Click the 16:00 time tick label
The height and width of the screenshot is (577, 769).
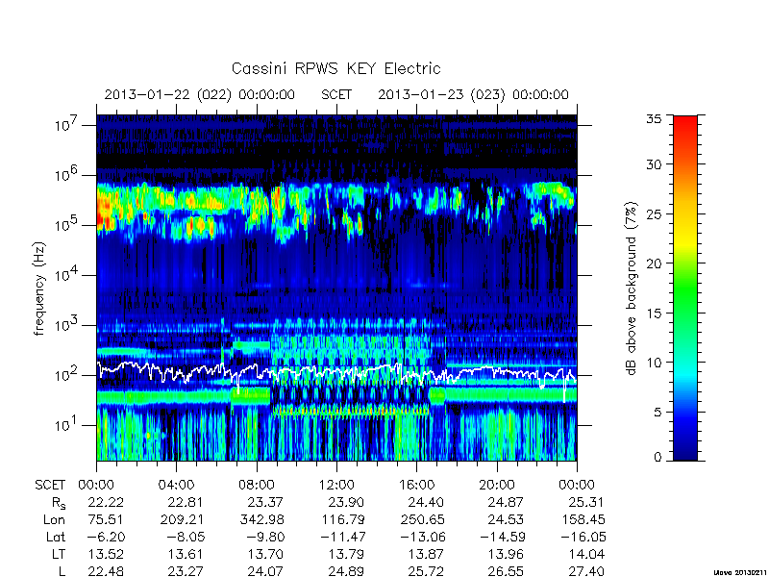417,485
